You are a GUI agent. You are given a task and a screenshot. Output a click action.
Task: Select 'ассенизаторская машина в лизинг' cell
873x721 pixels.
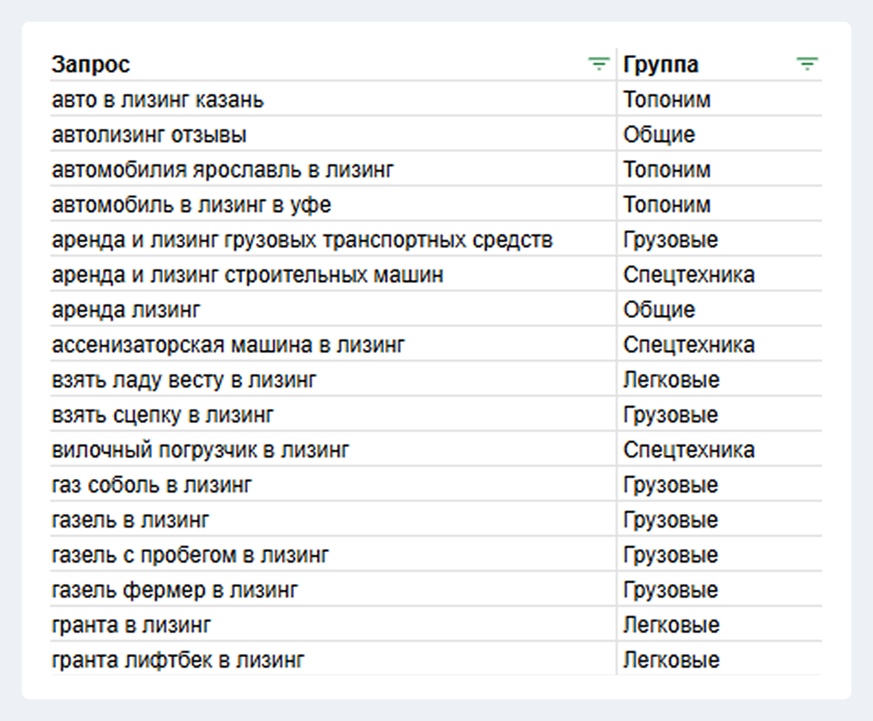[228, 345]
